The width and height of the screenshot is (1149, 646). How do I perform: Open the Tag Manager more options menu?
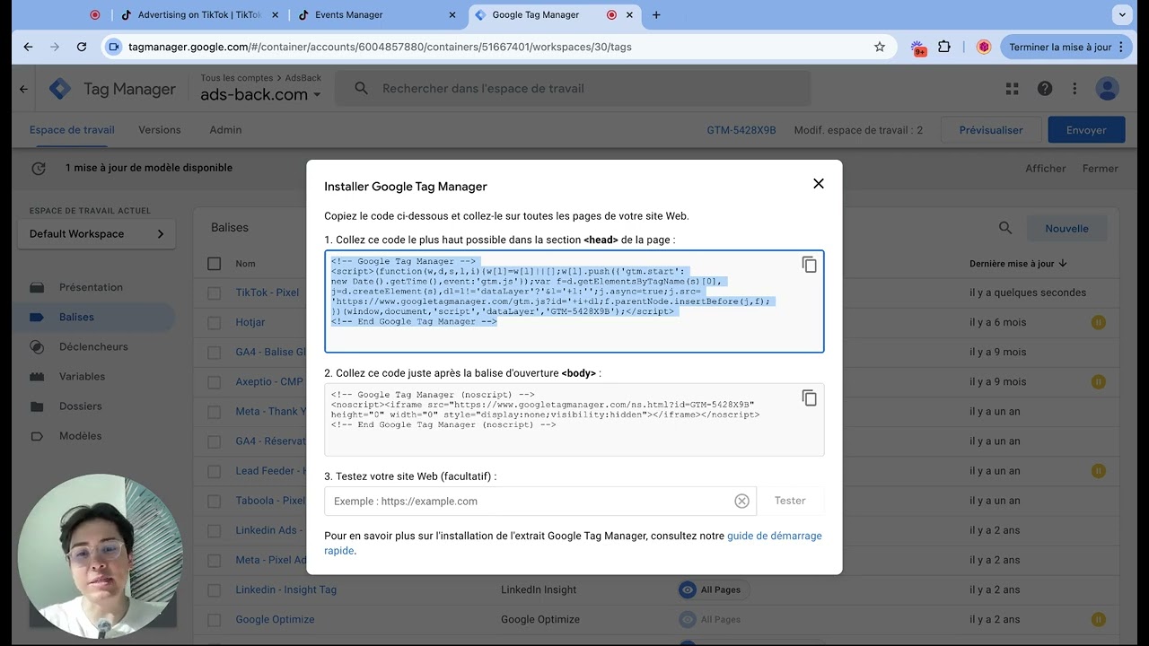[1074, 89]
